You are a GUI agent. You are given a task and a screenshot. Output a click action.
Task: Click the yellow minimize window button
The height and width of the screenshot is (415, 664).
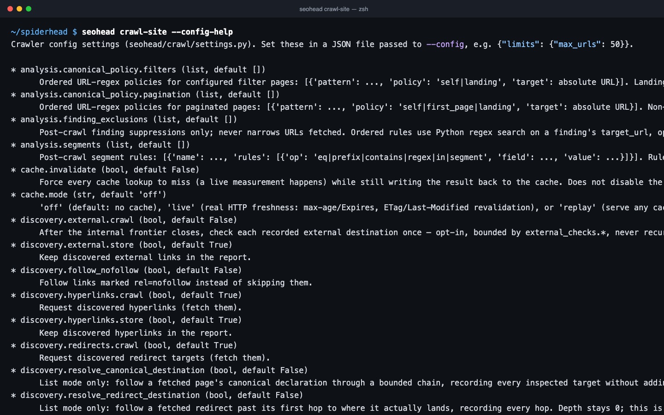[19, 9]
